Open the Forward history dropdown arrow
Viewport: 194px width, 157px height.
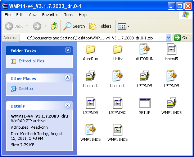coord(45,26)
